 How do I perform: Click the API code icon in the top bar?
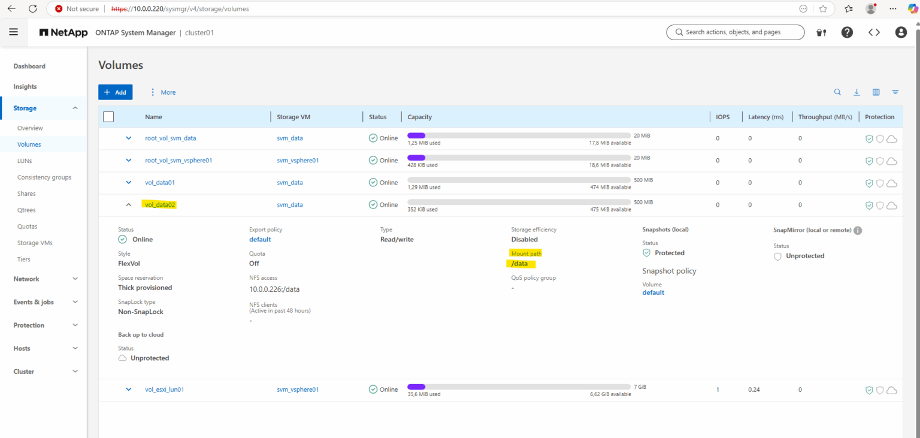(874, 32)
